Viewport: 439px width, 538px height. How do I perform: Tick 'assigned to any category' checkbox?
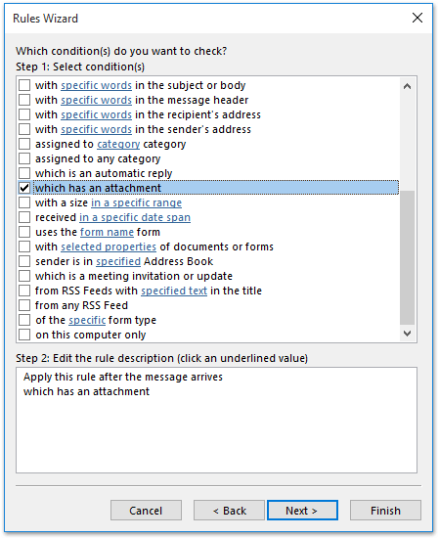coord(24,158)
